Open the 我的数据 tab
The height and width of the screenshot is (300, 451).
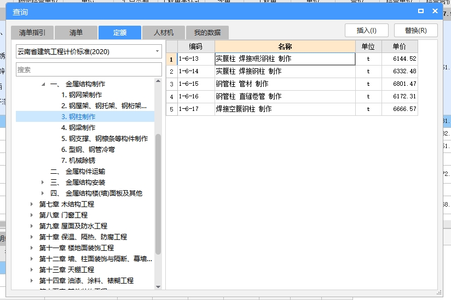[x=207, y=32]
